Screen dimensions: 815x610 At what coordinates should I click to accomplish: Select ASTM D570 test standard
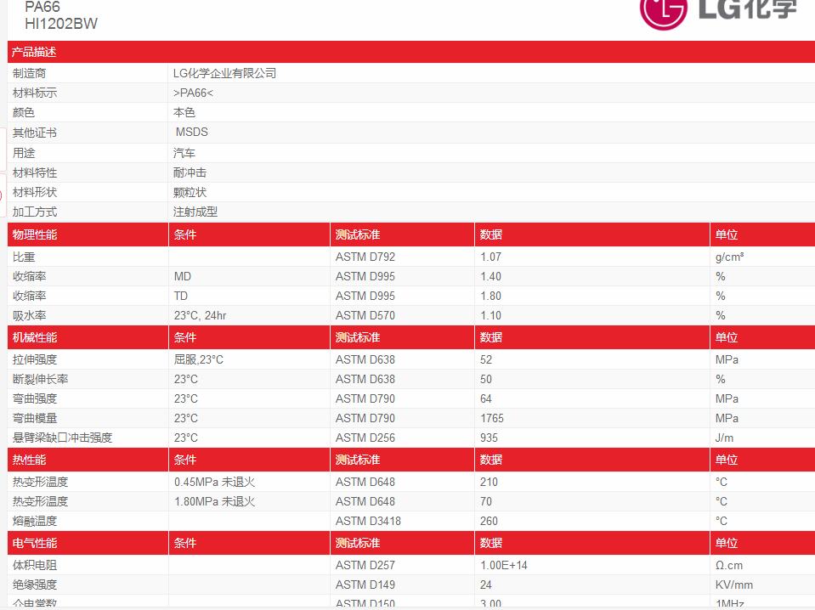[x=365, y=315]
